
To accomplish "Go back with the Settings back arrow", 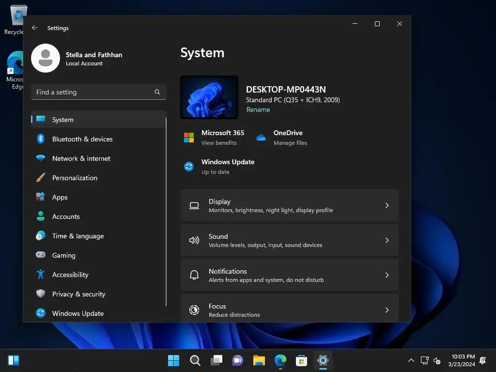I will [x=35, y=28].
